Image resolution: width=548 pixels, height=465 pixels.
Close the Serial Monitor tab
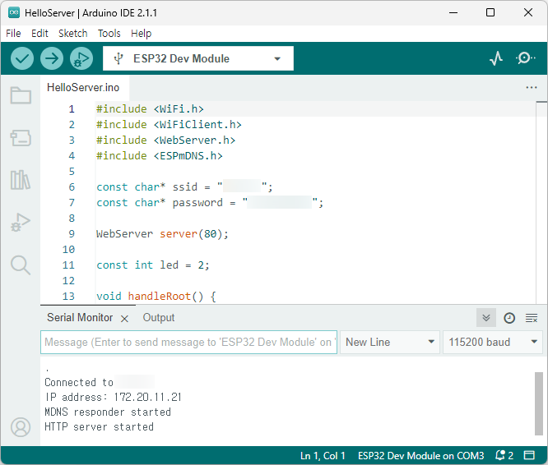click(124, 319)
